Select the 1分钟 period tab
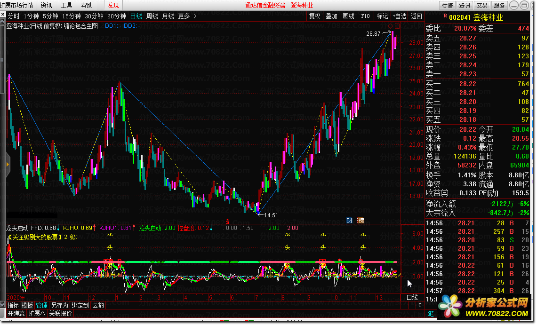Viewport: 537px width, 325px height. [x=31, y=16]
